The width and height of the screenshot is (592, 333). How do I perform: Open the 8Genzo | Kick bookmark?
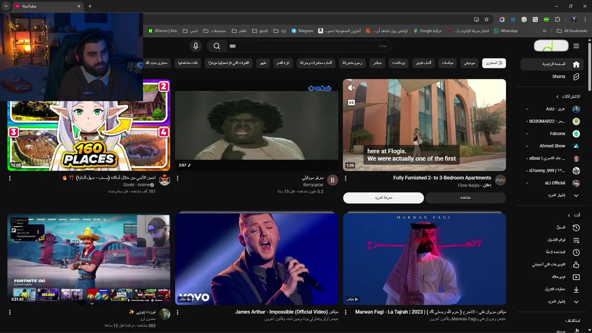tap(163, 31)
